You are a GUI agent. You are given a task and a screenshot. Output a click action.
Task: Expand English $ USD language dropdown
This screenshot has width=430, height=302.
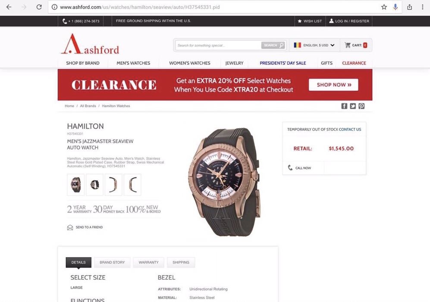314,45
